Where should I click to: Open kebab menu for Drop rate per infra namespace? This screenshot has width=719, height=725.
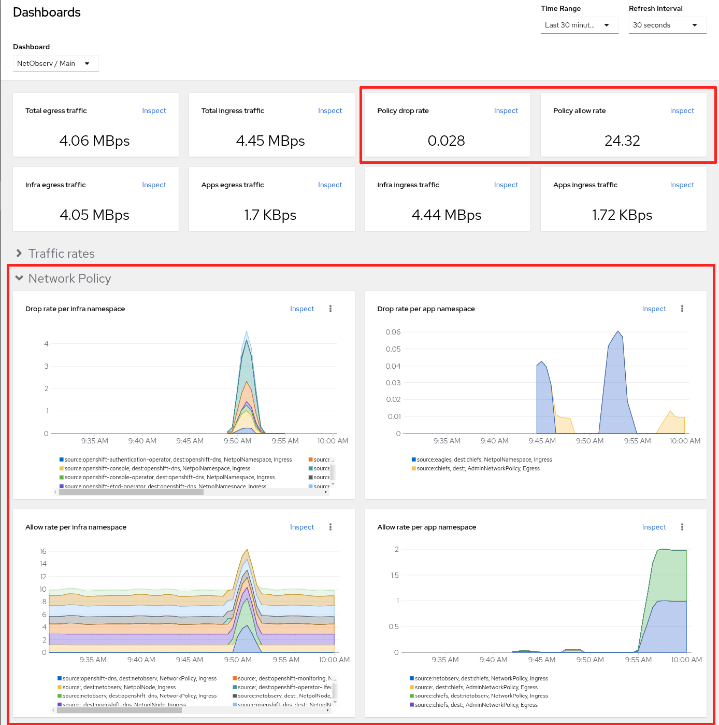click(x=330, y=309)
